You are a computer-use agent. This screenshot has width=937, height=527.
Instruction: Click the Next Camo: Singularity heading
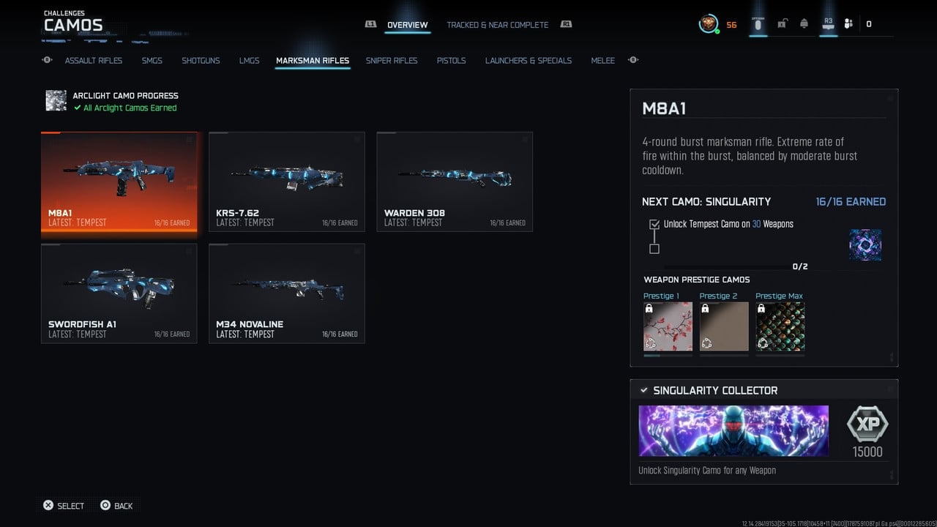point(706,201)
